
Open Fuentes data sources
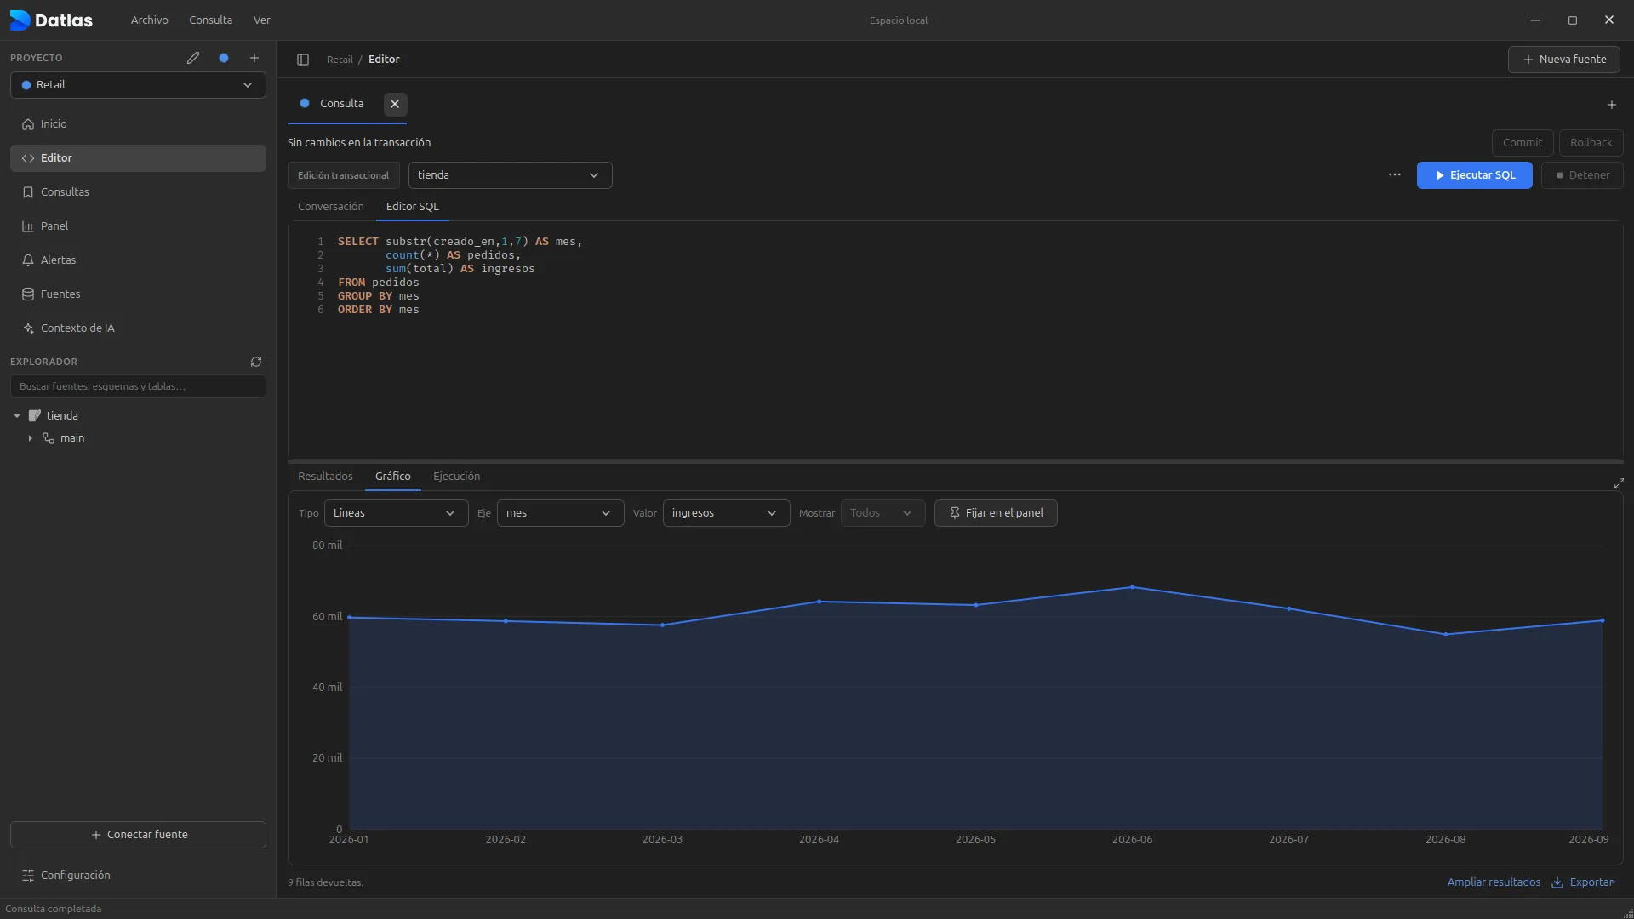click(x=138, y=294)
